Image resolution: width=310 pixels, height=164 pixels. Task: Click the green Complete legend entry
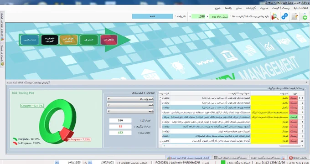[26, 139]
